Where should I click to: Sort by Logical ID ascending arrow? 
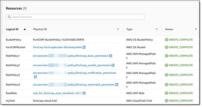click(x=24, y=29)
